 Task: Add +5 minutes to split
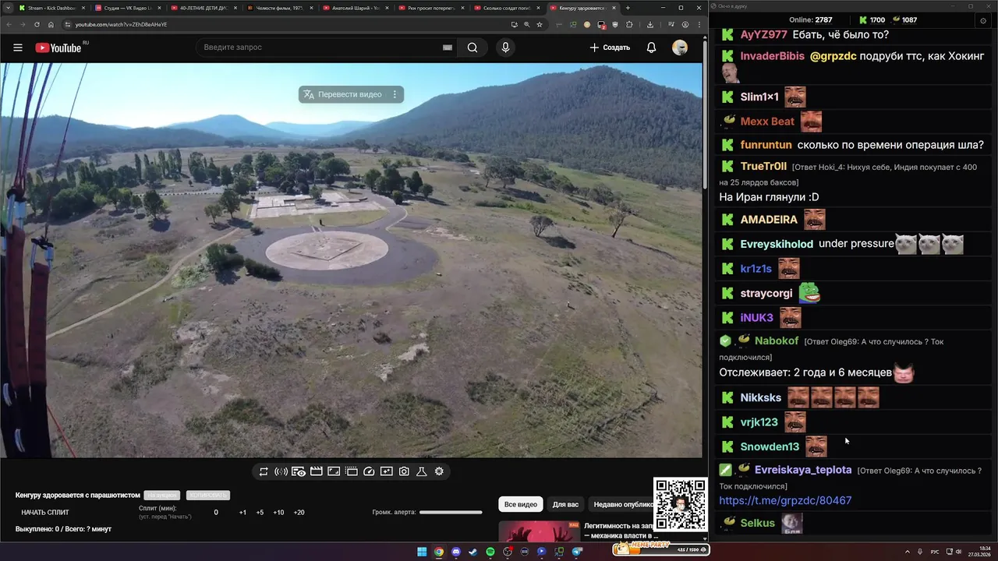click(x=260, y=513)
